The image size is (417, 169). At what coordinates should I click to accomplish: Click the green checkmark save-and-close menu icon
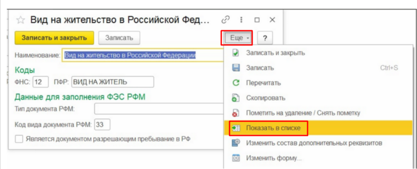pyautogui.click(x=236, y=53)
